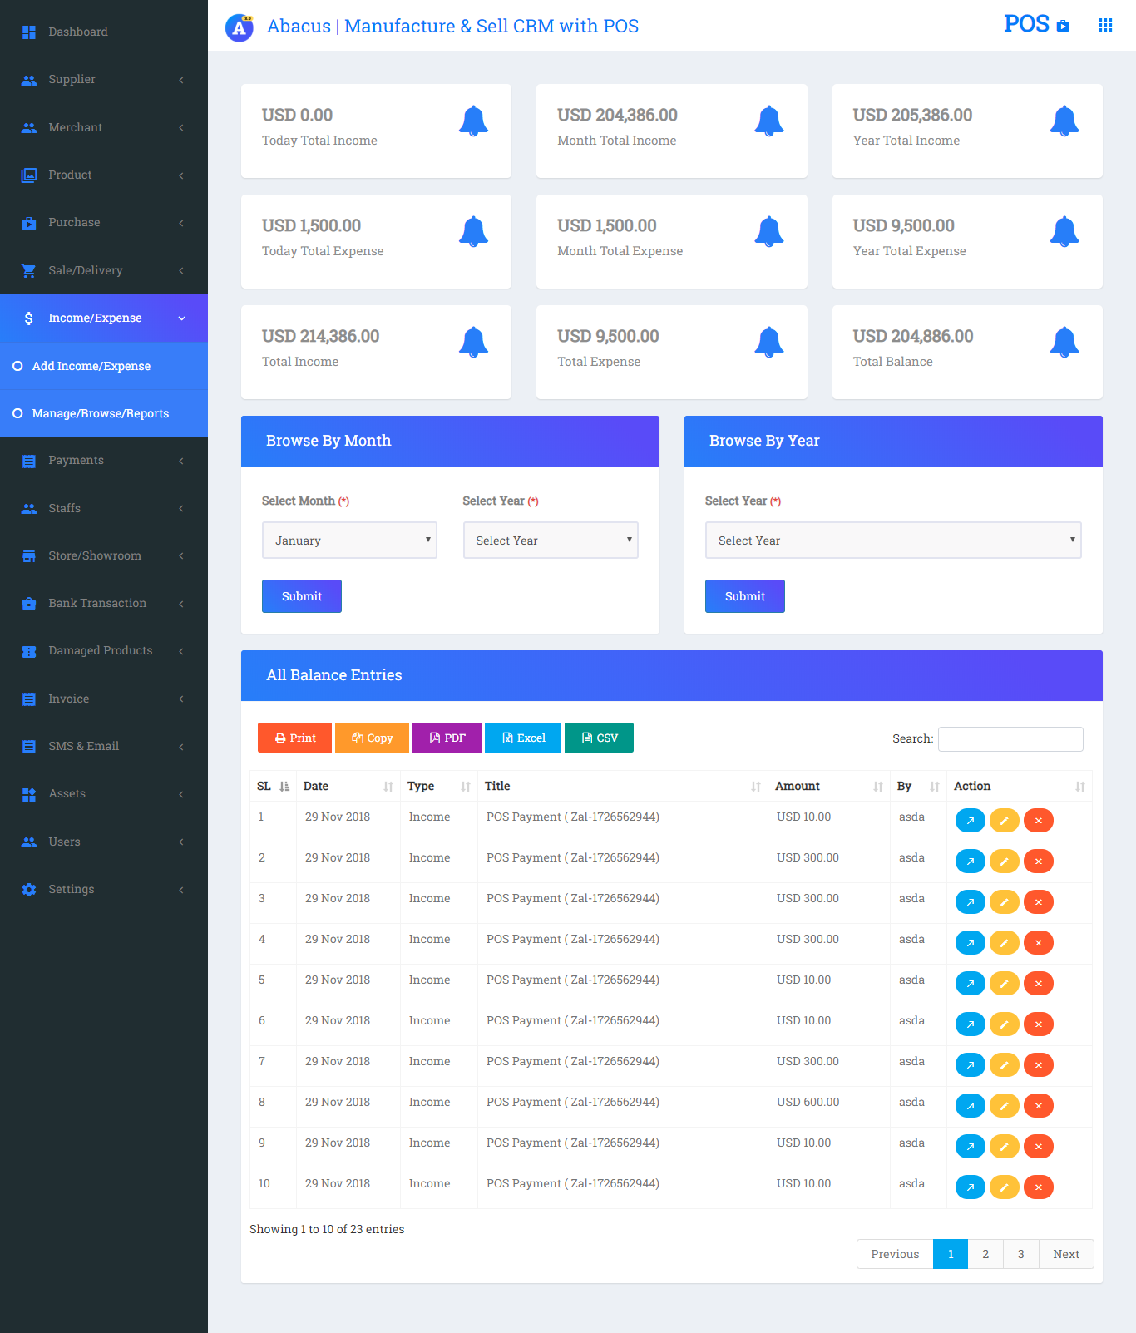Sort table by Date column
This screenshot has height=1333, width=1136.
pyautogui.click(x=348, y=787)
